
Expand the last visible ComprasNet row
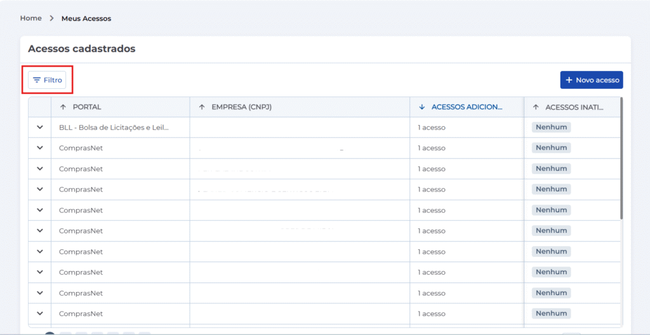tap(40, 313)
